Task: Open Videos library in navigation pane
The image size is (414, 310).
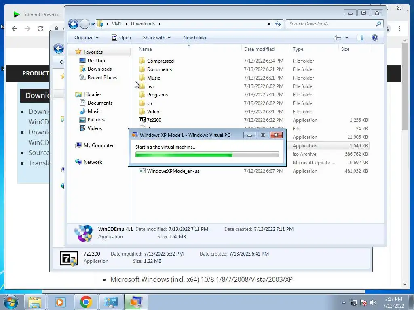Action: (x=95, y=128)
